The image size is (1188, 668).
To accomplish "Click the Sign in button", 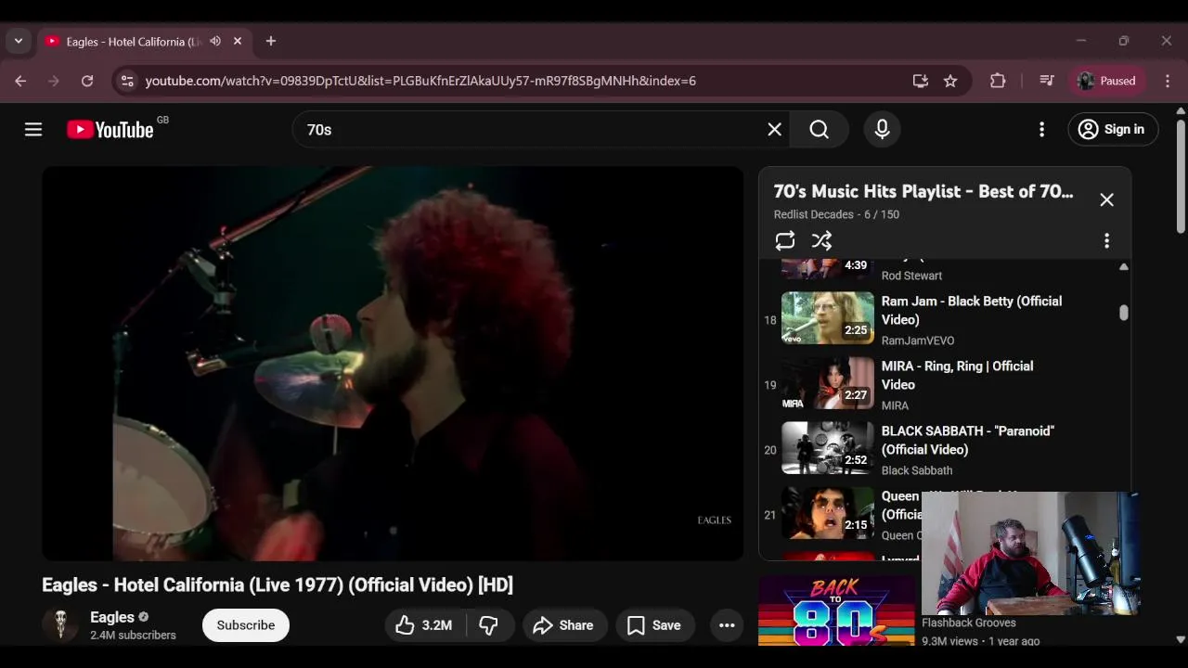I will click(1113, 130).
